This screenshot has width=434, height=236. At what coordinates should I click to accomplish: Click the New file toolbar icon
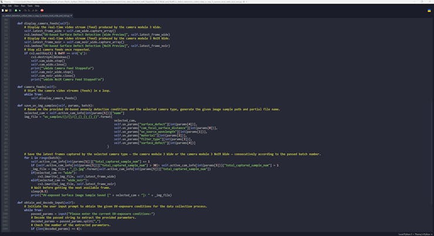(x=2, y=10)
